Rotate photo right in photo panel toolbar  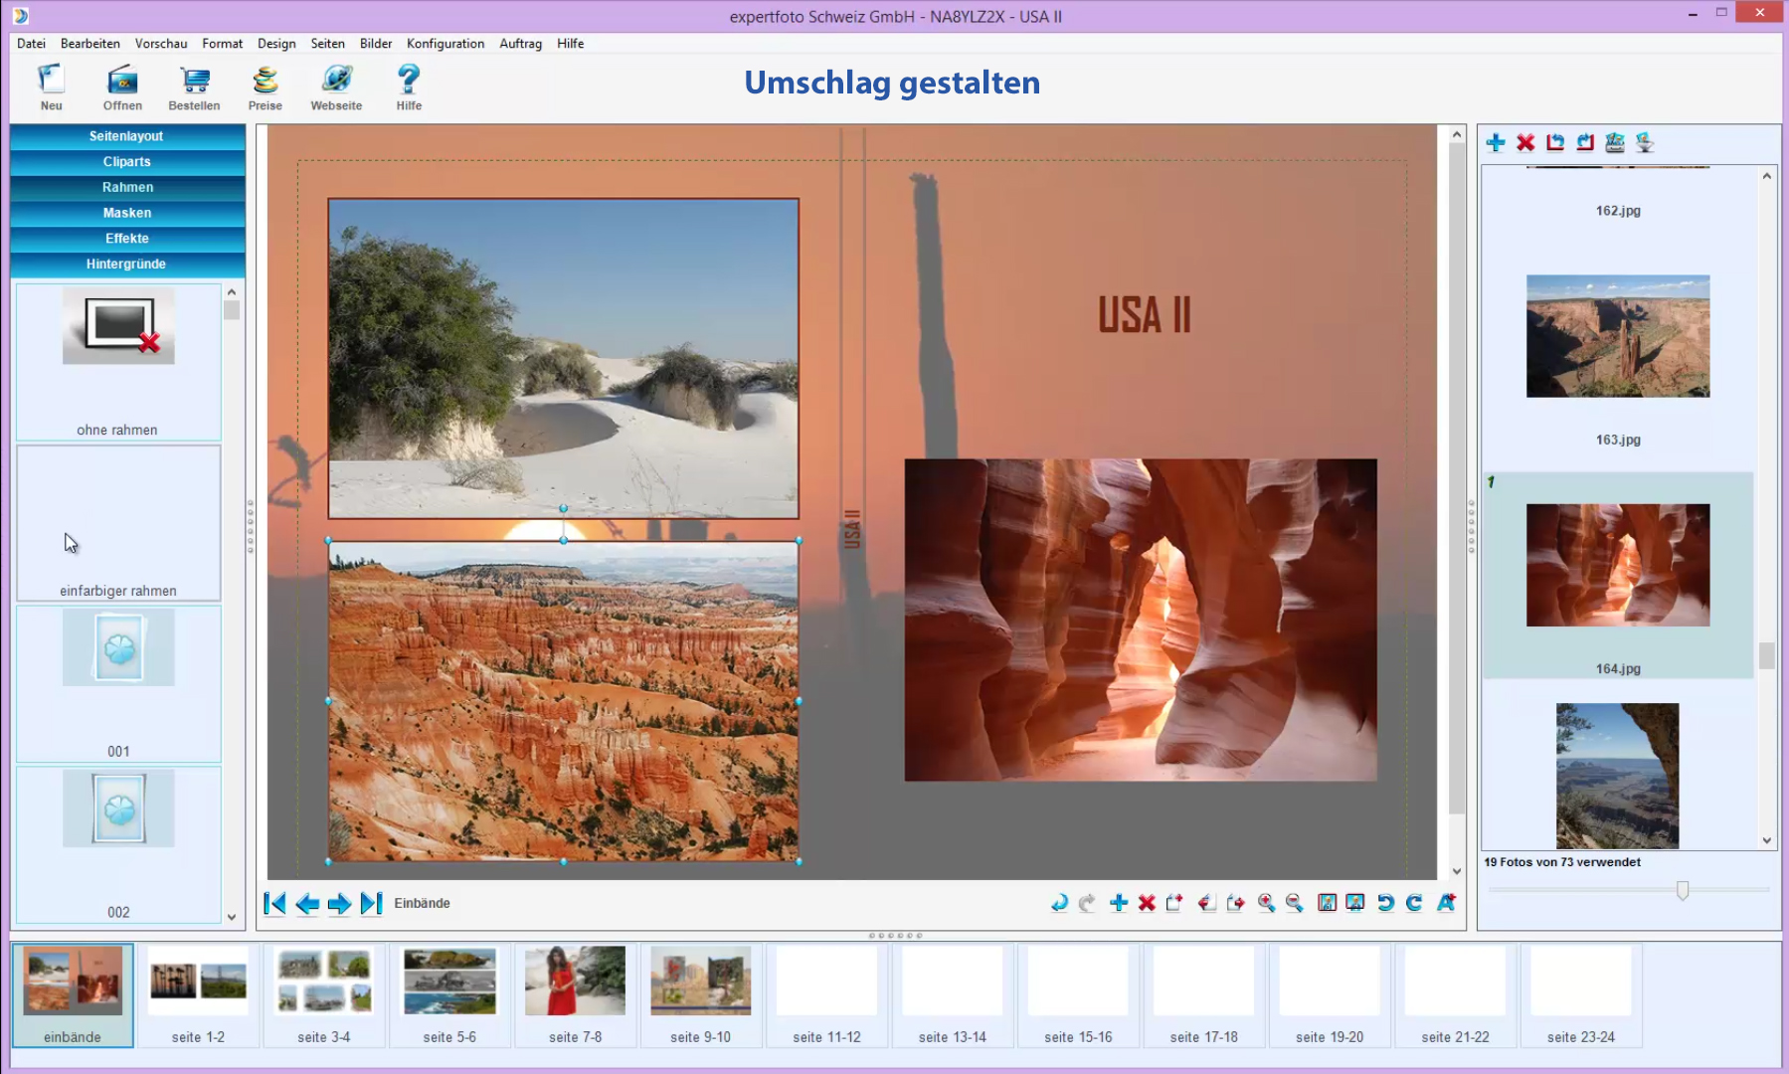[1585, 142]
